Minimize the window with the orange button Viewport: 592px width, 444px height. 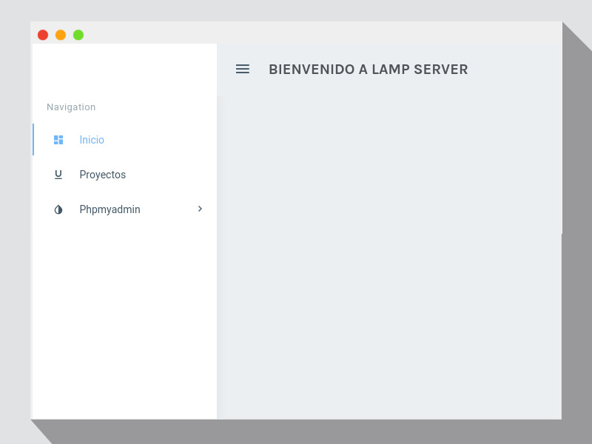[61, 35]
